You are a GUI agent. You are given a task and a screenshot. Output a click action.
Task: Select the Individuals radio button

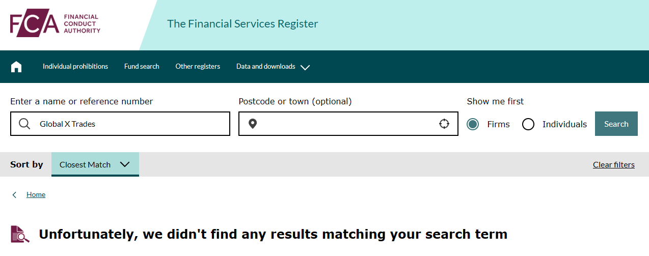[528, 124]
